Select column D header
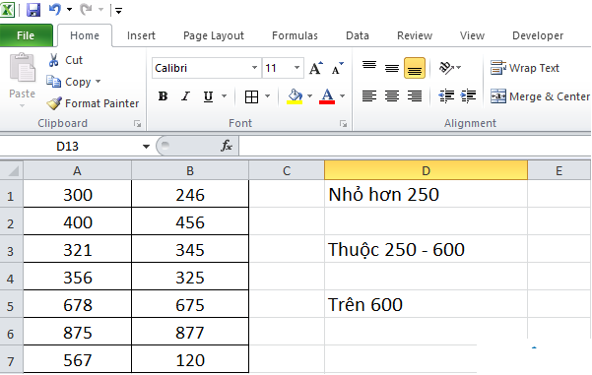The width and height of the screenshot is (592, 375). tap(426, 170)
